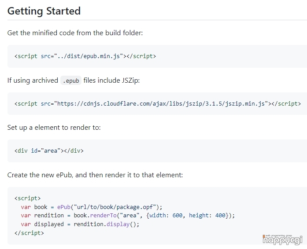The image size is (307, 249).
Task: Click the "url/to/book/package.opf" string
Action: coord(115,207)
